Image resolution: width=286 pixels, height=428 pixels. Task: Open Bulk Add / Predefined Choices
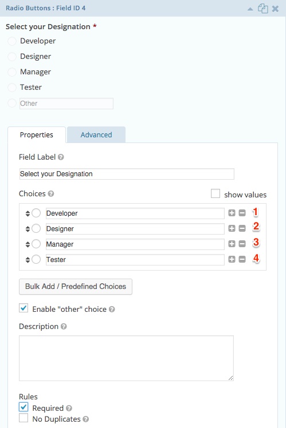(76, 287)
